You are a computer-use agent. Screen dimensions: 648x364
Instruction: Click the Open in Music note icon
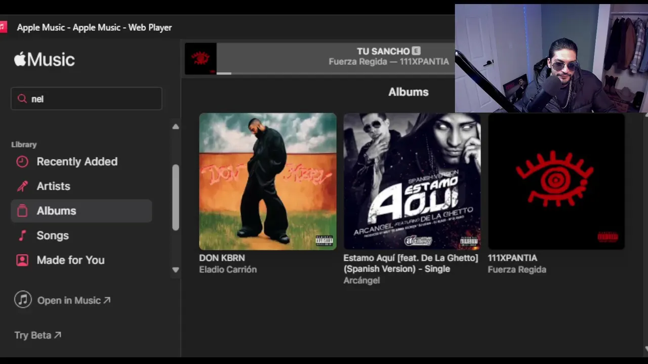23,300
